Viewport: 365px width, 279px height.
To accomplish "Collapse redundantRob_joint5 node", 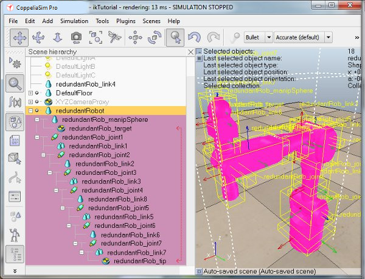I will point(63,208).
